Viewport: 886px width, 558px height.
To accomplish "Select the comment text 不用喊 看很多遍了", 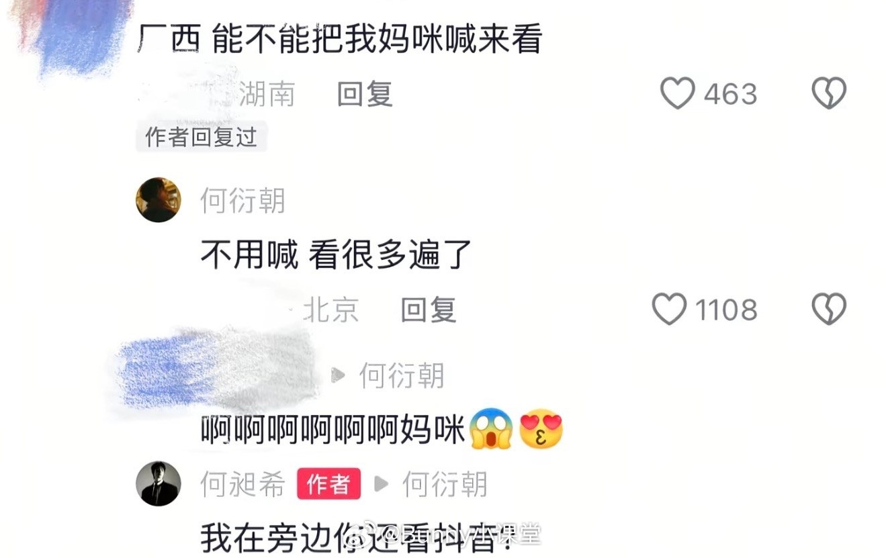I will click(336, 255).
